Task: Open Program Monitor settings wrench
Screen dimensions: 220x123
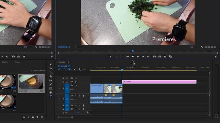Action: 202,47
